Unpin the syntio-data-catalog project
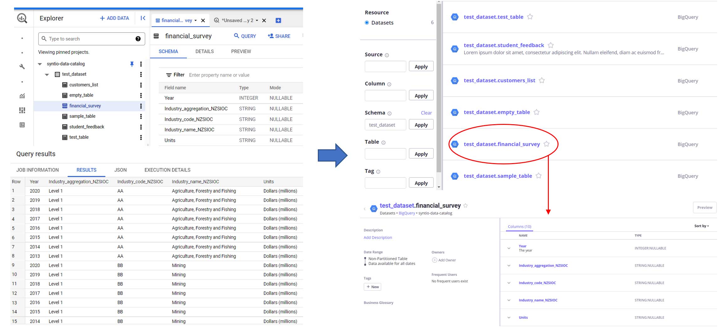This screenshot has height=330, width=719. click(x=132, y=64)
